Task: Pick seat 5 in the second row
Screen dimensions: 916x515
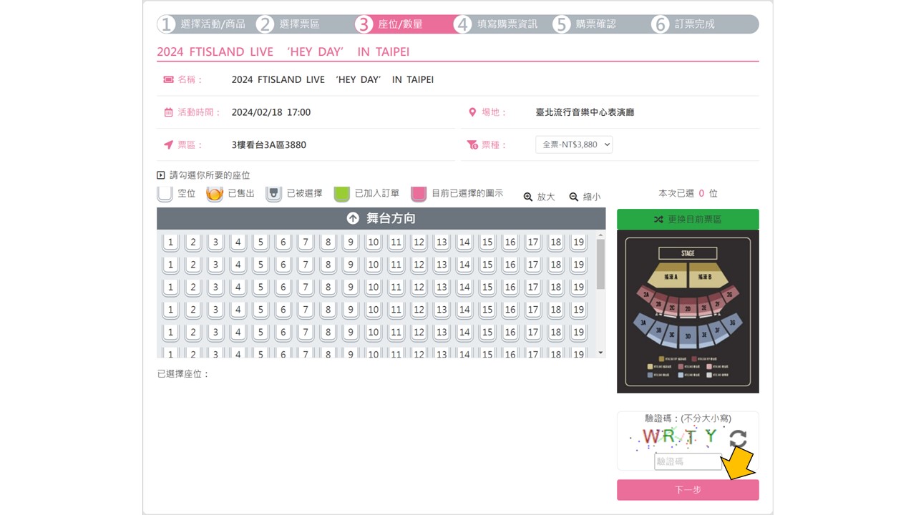Action: tap(260, 265)
